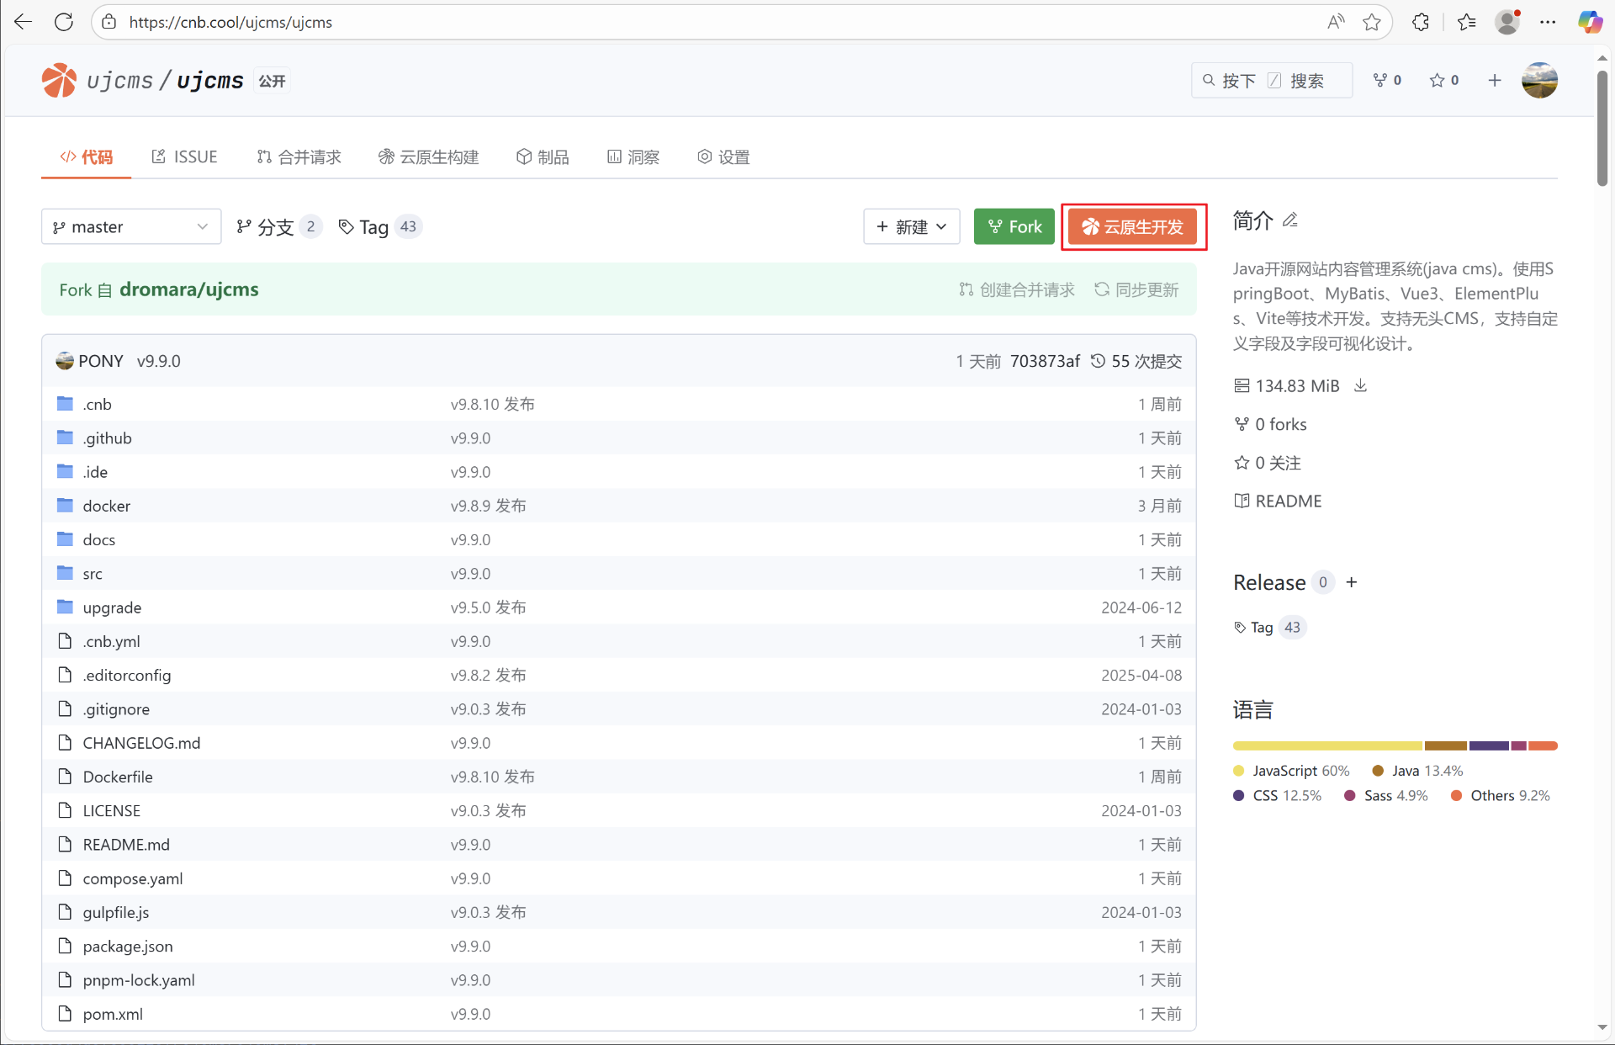Open the 设置 tab

pyautogui.click(x=723, y=156)
